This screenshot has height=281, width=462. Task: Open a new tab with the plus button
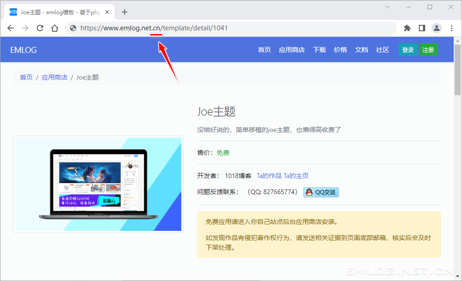(124, 12)
